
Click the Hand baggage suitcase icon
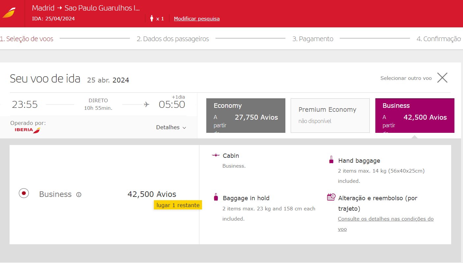[331, 160]
